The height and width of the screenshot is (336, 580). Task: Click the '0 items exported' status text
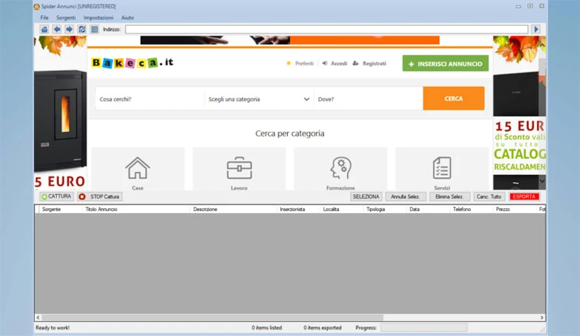pyautogui.click(x=323, y=328)
